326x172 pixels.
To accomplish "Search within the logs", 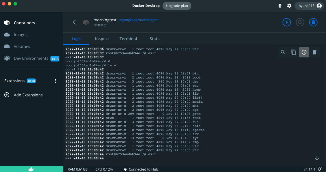I will click(x=283, y=52).
